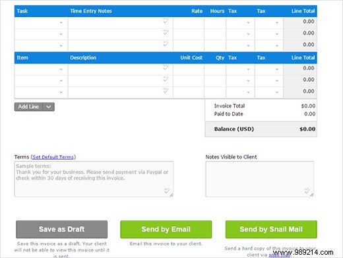Click spell-check icon in third Time Entry Notes

click(x=166, y=44)
